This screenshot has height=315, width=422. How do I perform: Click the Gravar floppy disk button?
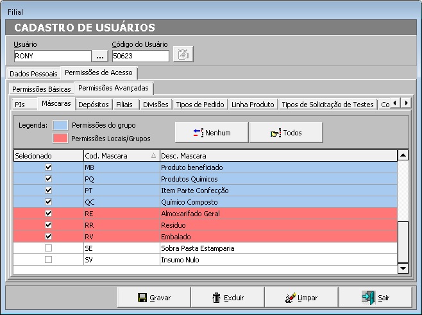154,298
